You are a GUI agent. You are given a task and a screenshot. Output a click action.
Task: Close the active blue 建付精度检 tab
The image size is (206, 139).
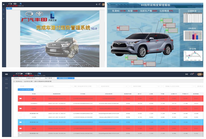point(73,78)
